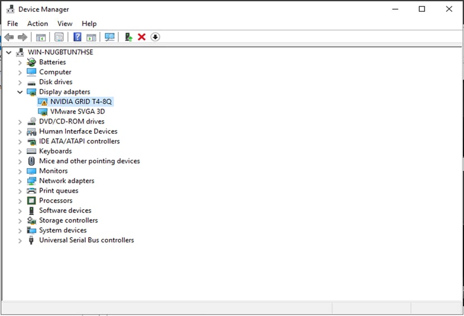Minimize the Device Manager window
Screen dimensions: 464x316
[x=395, y=9]
